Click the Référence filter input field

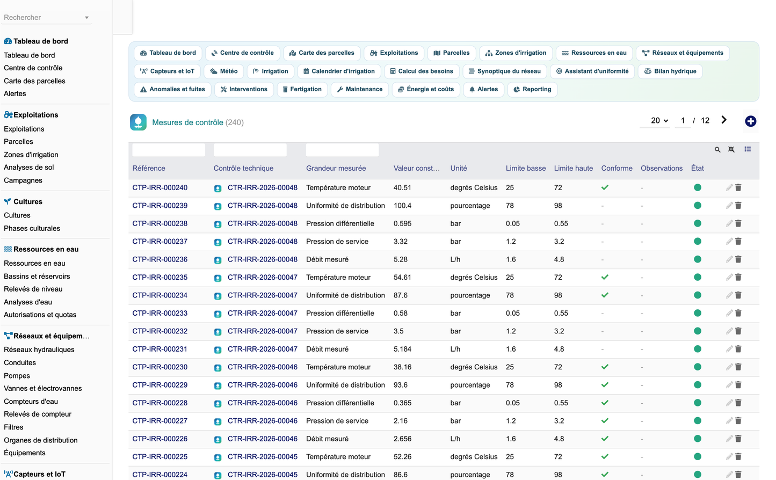[x=169, y=150]
